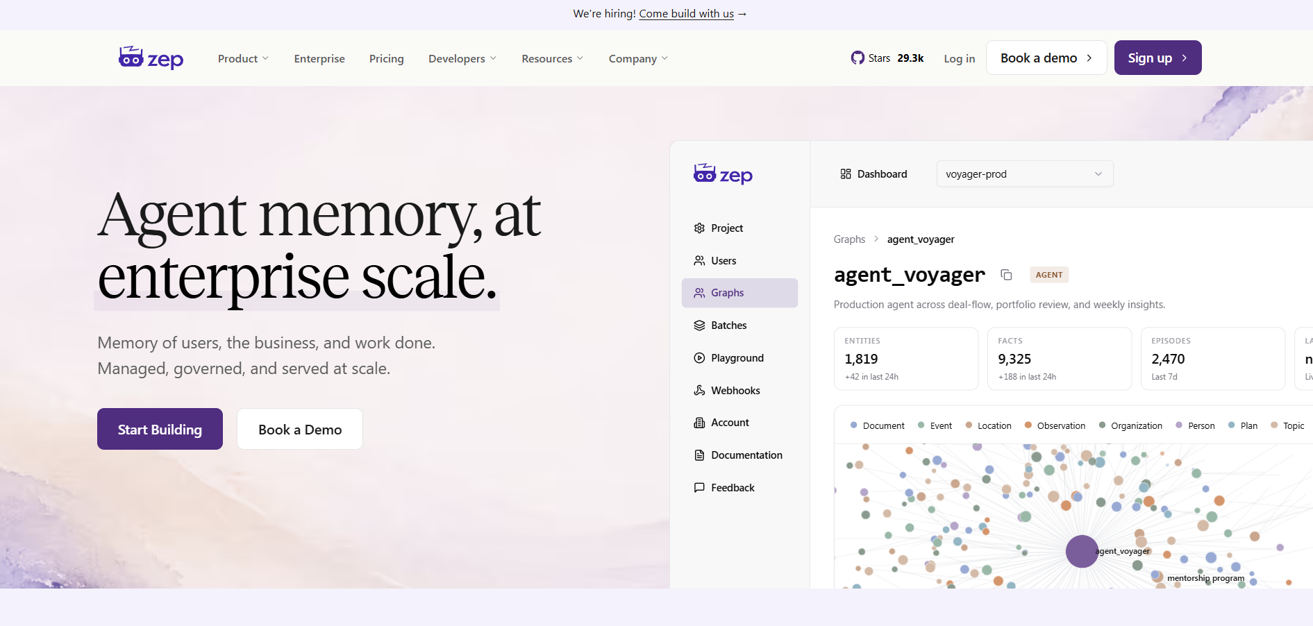Click the Person legend color dot
This screenshot has width=1313, height=626.
[x=1179, y=425]
